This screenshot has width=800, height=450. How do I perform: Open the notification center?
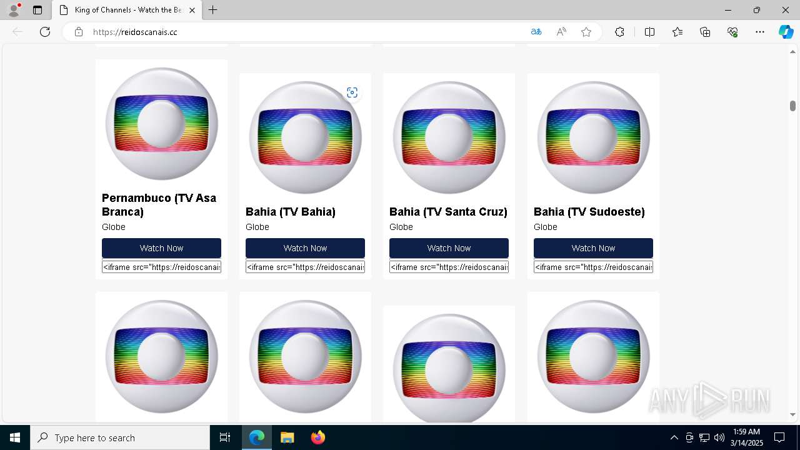click(779, 437)
